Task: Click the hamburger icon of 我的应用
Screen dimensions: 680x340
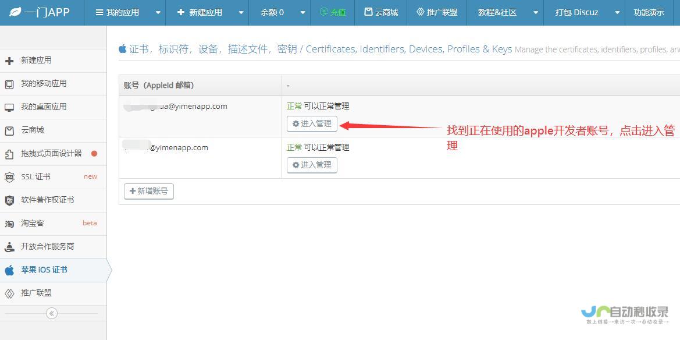Action: 99,13
